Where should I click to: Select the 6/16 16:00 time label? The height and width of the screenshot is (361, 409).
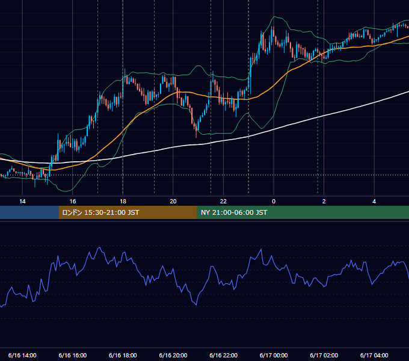coord(73,355)
